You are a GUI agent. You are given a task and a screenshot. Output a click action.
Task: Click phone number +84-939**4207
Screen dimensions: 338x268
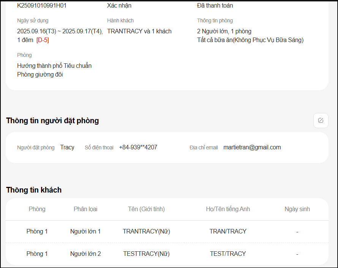138,147
